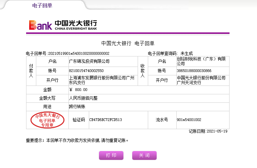257x168 pixels.
Task: Select the 电子回单 tab
Action: coord(42,5)
